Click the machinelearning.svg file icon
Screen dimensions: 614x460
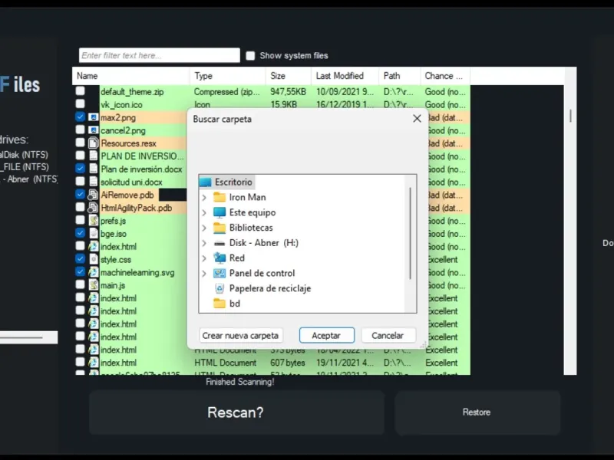point(93,272)
